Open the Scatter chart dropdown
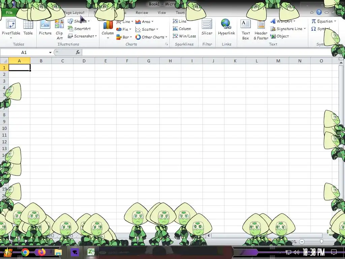The height and width of the screenshot is (259, 345). point(147,29)
